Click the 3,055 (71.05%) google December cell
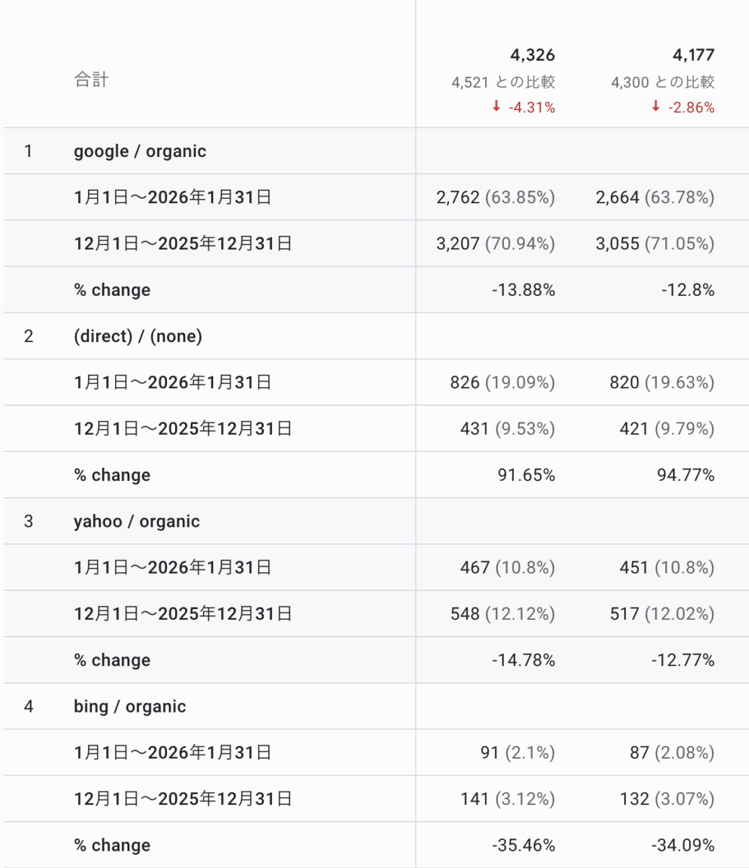This screenshot has height=868, width=749. point(655,244)
